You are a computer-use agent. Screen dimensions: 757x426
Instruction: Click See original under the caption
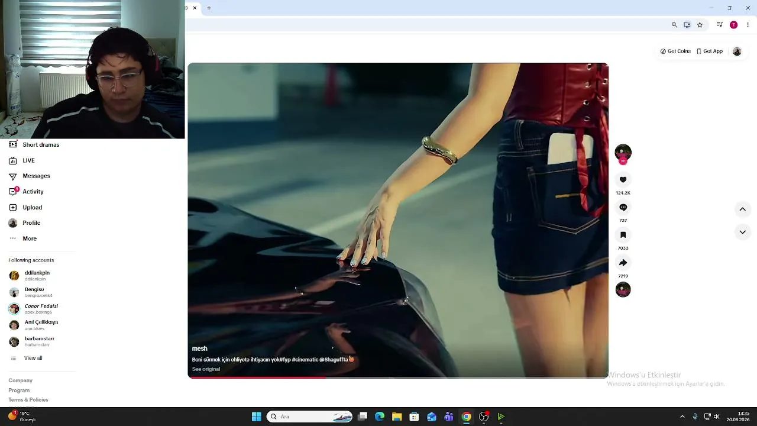(x=206, y=369)
